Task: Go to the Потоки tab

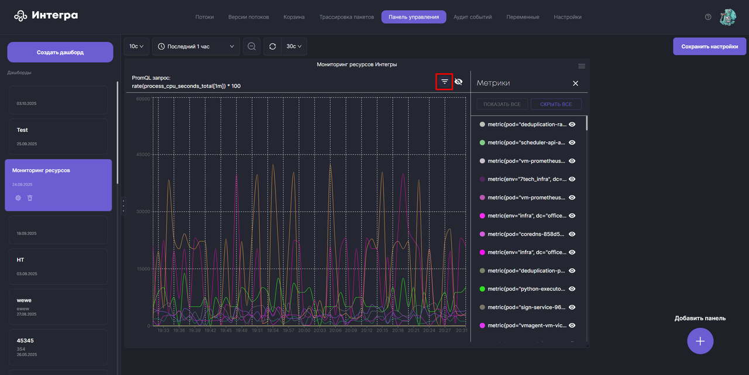Action: coord(205,17)
